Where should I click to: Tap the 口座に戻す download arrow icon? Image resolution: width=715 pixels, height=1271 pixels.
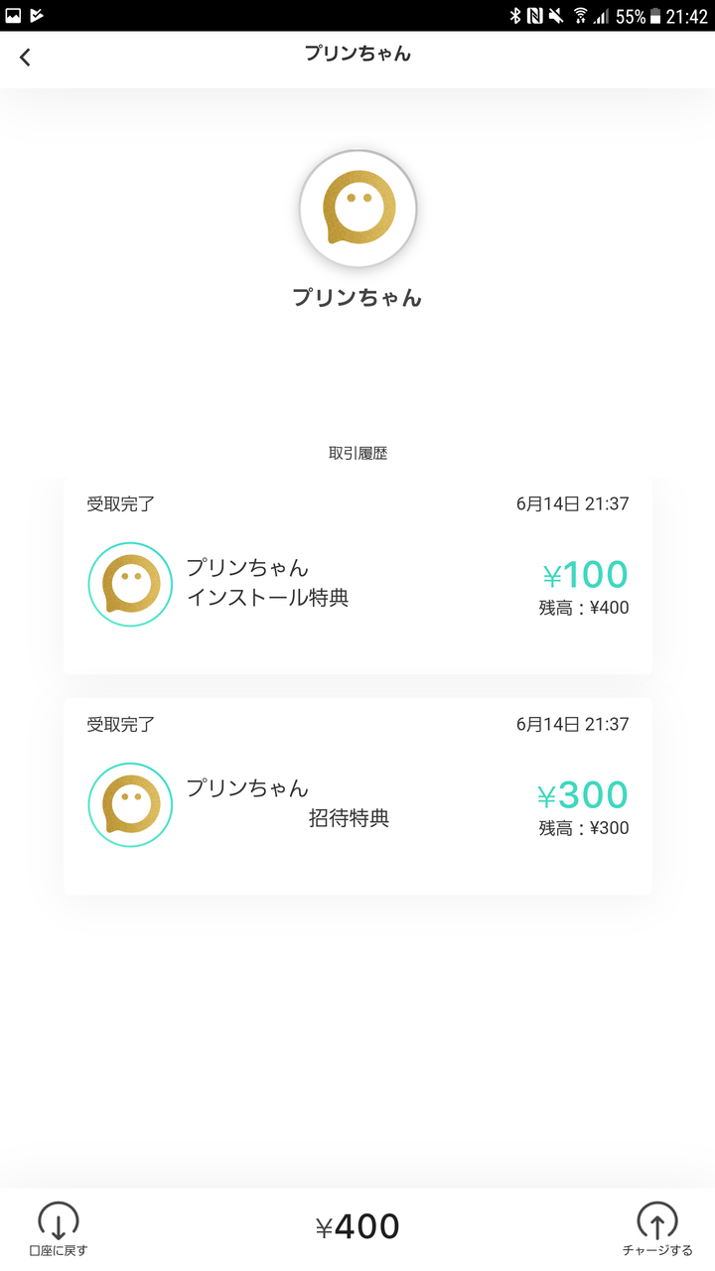coord(58,1220)
